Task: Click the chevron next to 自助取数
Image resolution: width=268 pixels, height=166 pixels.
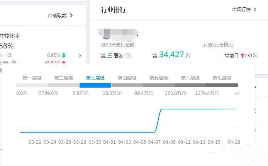Action: [71, 15]
